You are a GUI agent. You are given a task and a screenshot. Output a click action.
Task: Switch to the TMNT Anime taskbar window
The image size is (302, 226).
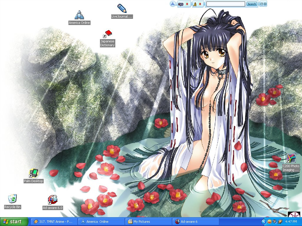point(55,222)
